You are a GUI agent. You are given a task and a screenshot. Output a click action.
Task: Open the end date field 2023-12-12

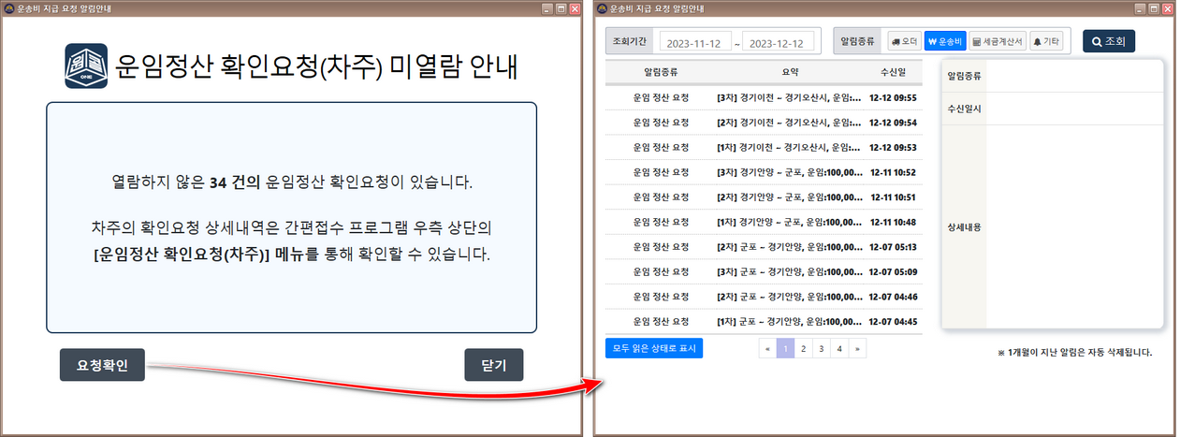click(778, 43)
